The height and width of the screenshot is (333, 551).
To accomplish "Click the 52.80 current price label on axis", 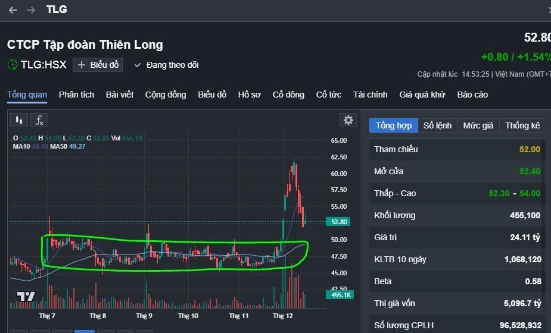I will click(x=340, y=222).
